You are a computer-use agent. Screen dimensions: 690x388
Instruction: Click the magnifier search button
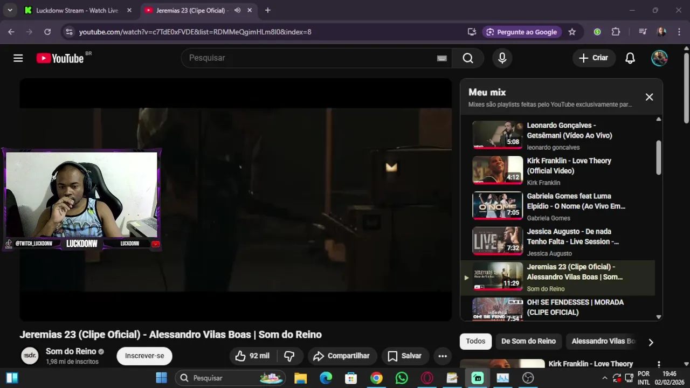click(x=468, y=58)
